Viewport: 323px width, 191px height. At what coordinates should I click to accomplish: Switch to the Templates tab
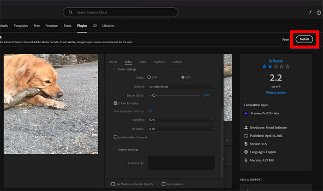tap(21, 26)
